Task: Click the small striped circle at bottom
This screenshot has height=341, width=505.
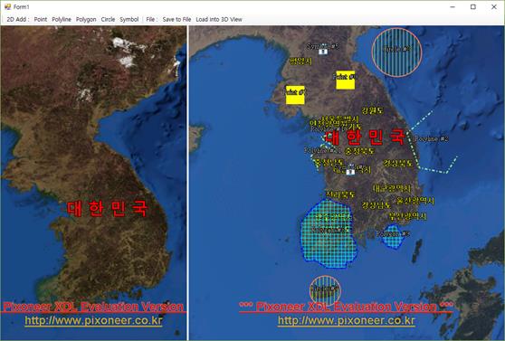Action: click(x=325, y=290)
